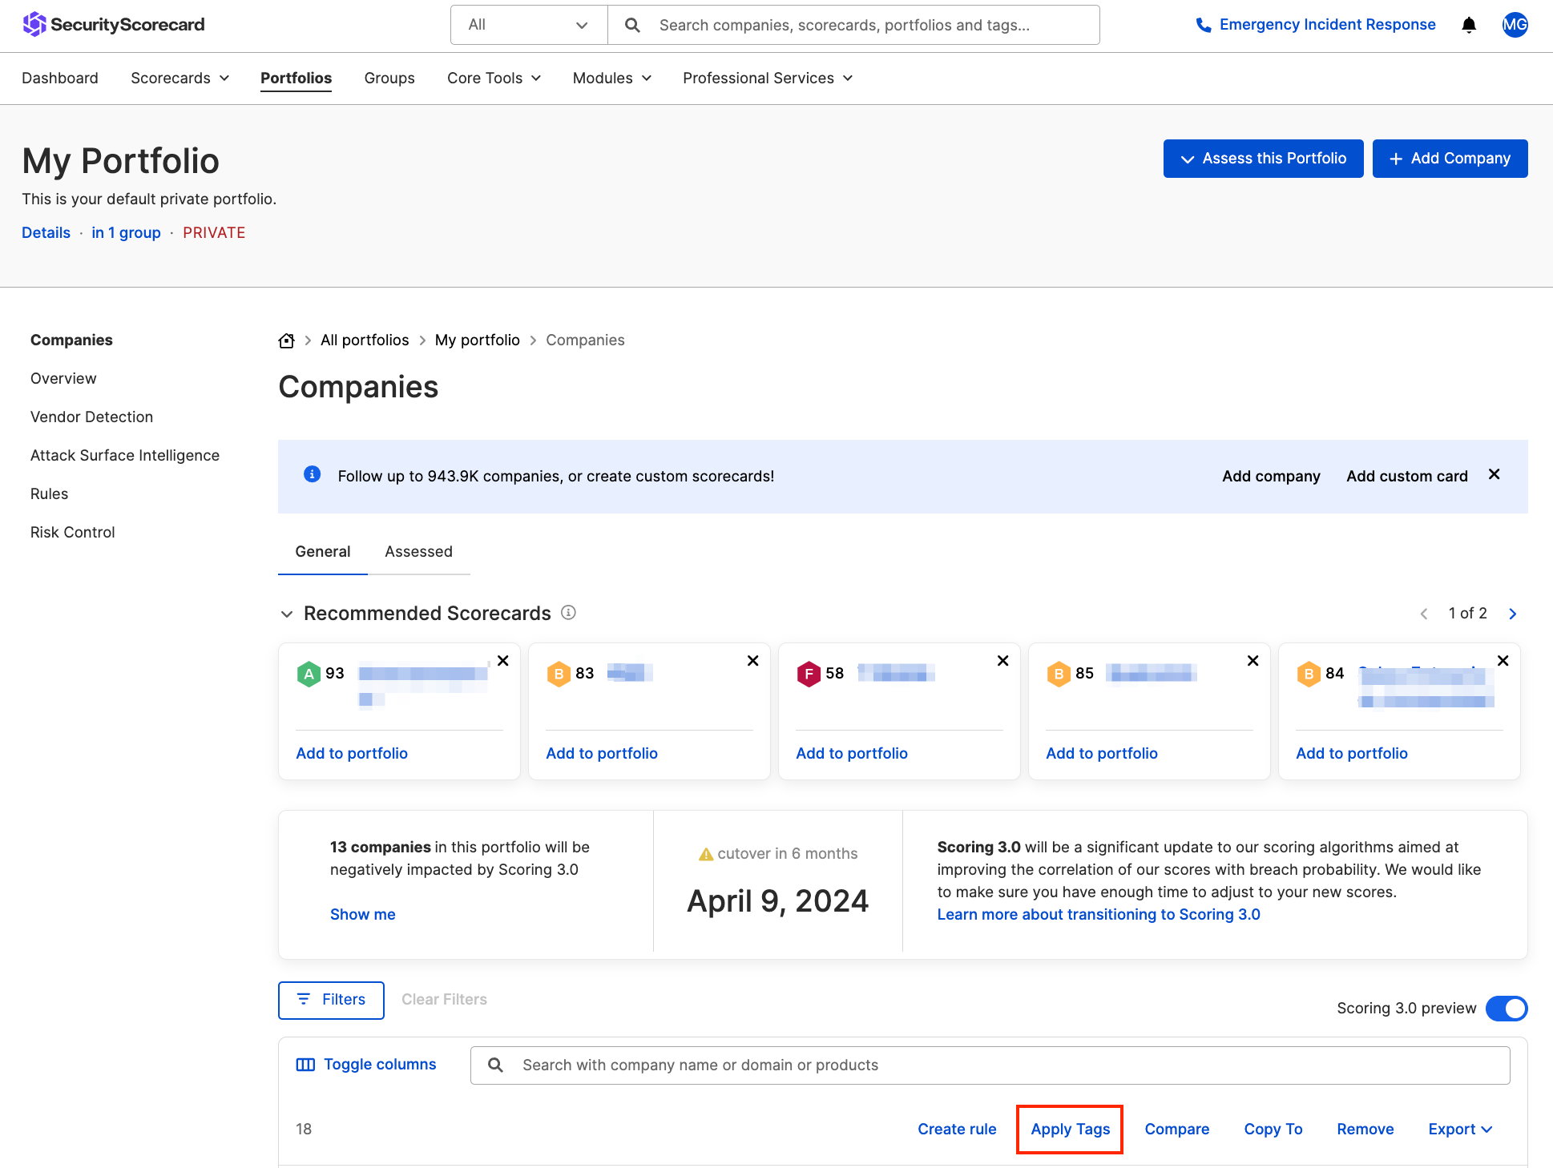The width and height of the screenshot is (1553, 1168).
Task: Click the B grade badge for score 83
Action: tap(559, 674)
